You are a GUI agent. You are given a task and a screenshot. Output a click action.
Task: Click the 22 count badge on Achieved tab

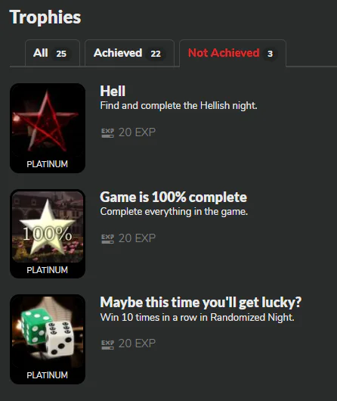(x=156, y=54)
